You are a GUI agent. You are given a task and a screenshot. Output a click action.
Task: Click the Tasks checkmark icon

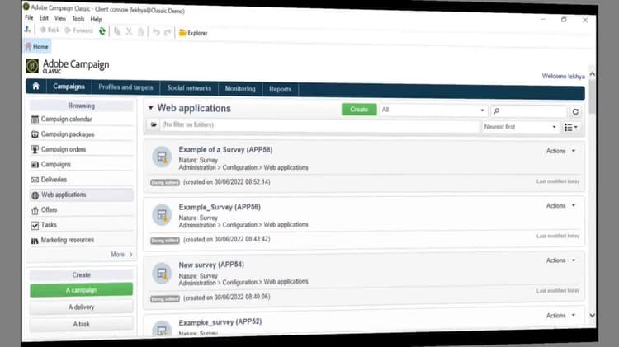(35, 226)
